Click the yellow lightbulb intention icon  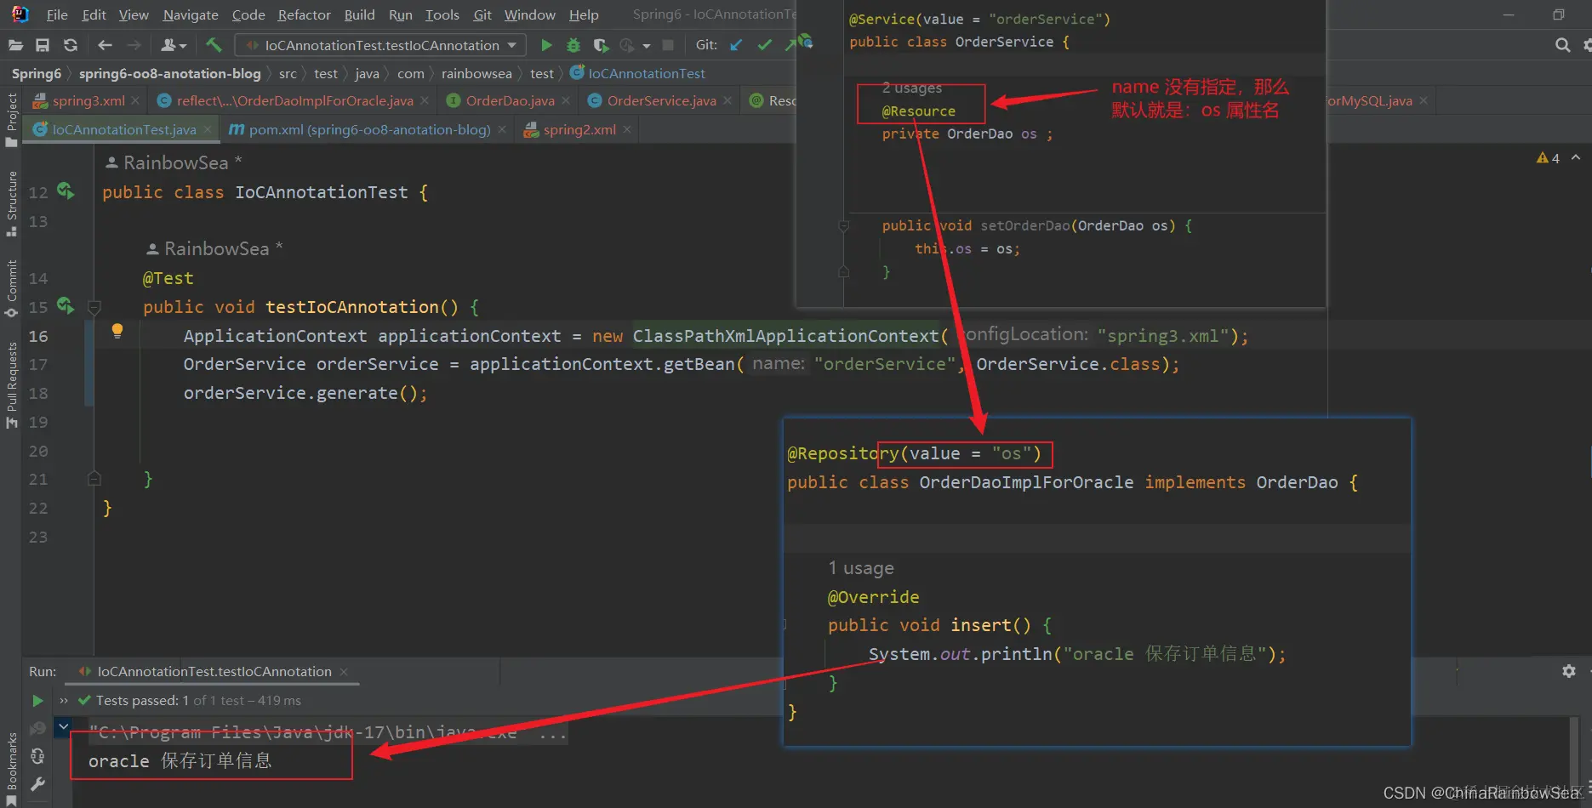[117, 331]
